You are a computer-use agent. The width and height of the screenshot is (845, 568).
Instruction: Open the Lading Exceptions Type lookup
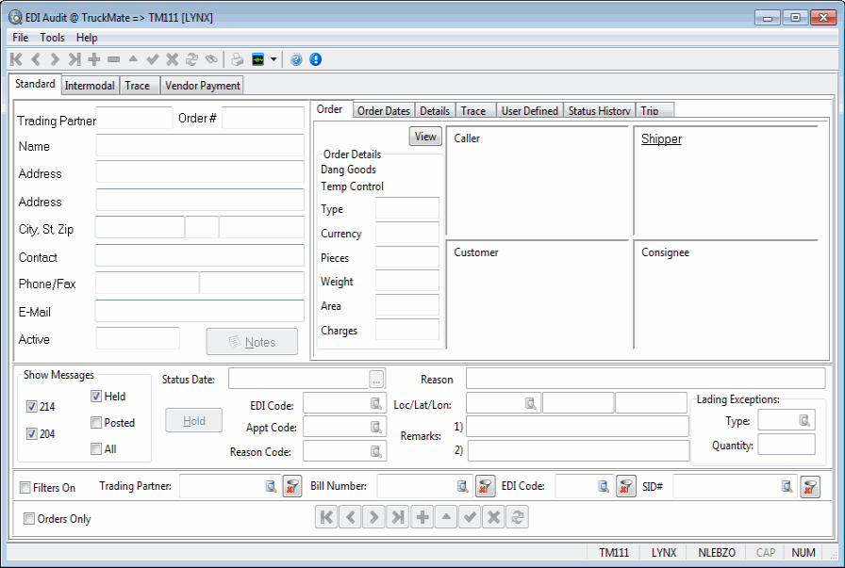pos(804,421)
